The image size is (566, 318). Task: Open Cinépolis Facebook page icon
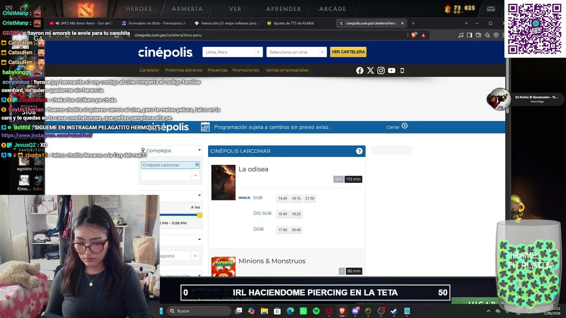tap(359, 70)
